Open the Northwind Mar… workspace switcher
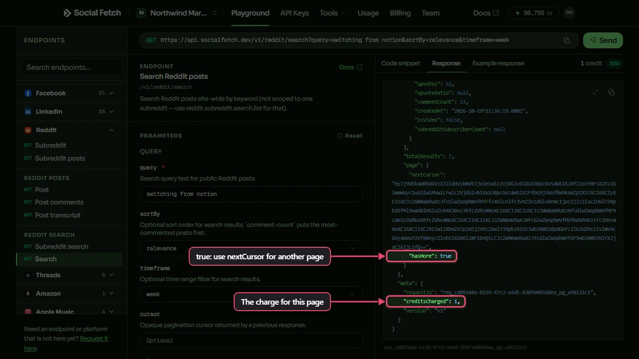 178,13
